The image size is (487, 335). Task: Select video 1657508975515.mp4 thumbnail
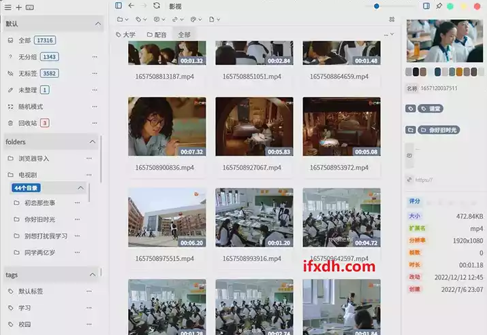click(167, 217)
